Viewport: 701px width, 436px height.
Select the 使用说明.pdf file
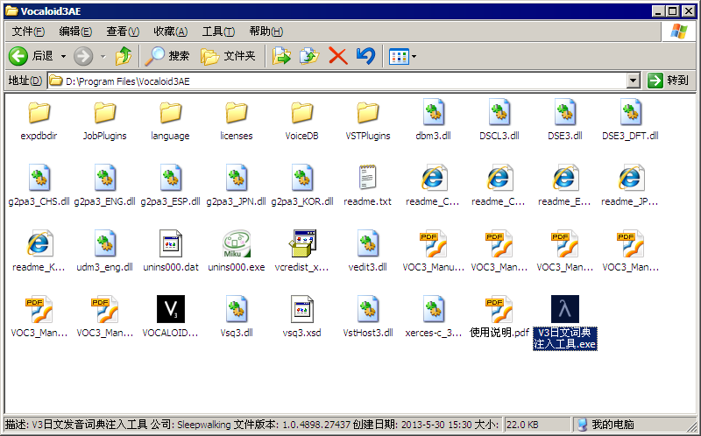(x=499, y=317)
